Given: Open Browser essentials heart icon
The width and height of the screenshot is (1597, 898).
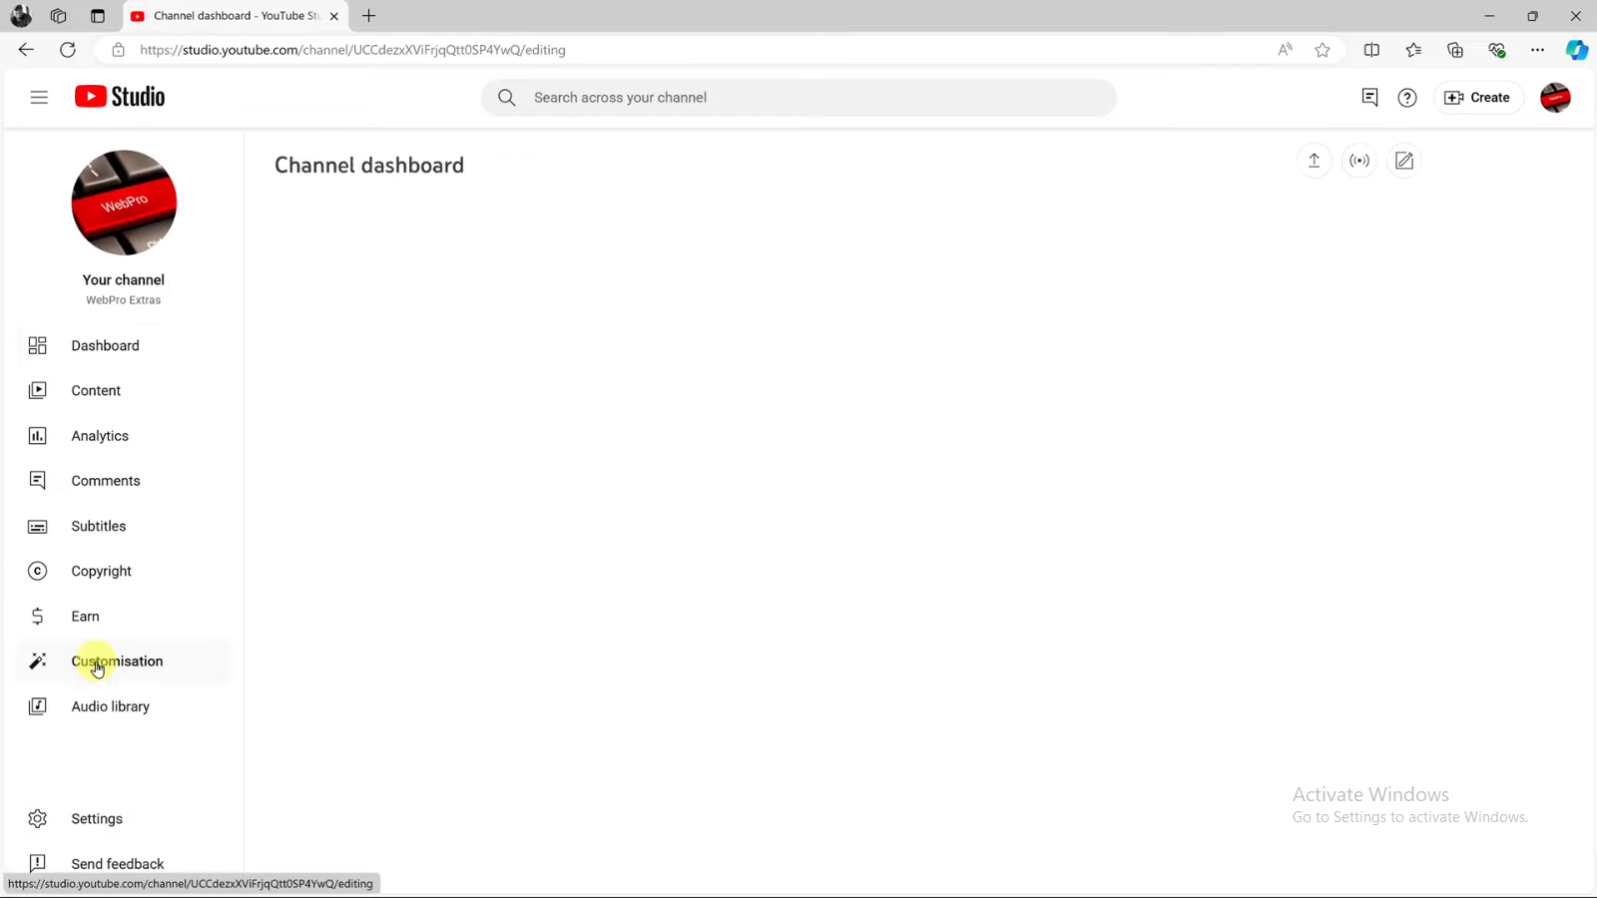Looking at the screenshot, I should point(1496,50).
